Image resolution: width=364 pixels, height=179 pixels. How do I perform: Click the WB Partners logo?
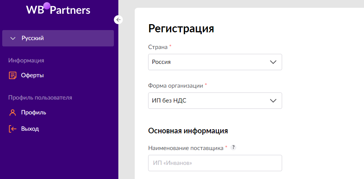(58, 9)
